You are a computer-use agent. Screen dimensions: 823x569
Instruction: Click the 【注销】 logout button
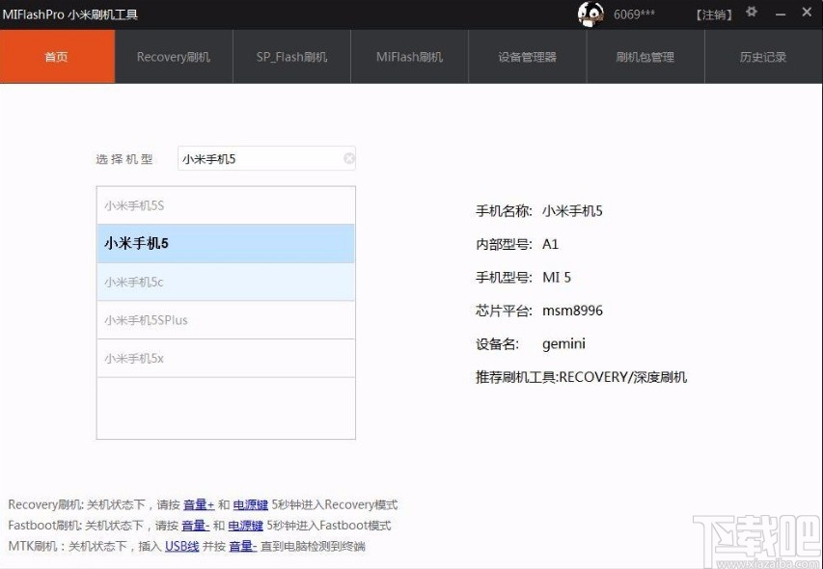tap(714, 14)
